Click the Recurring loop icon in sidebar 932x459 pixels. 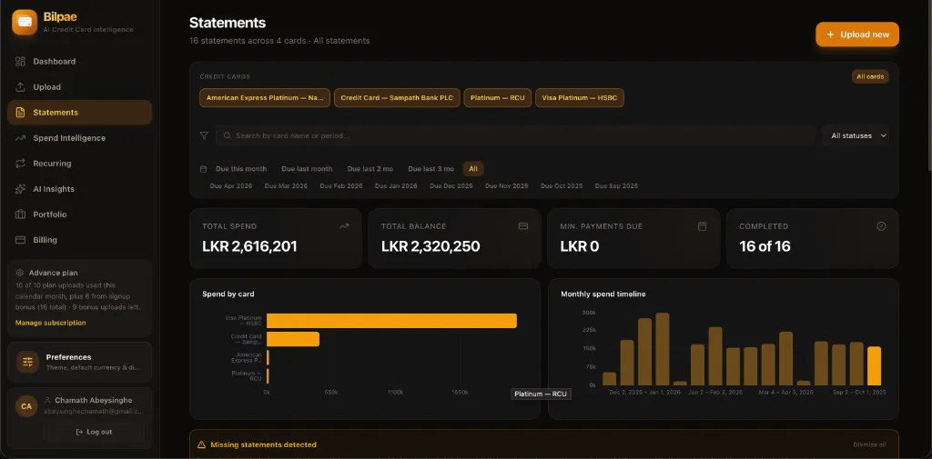coord(20,164)
